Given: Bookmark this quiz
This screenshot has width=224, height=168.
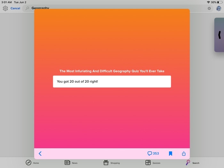Looking at the screenshot, I should click(x=171, y=154).
